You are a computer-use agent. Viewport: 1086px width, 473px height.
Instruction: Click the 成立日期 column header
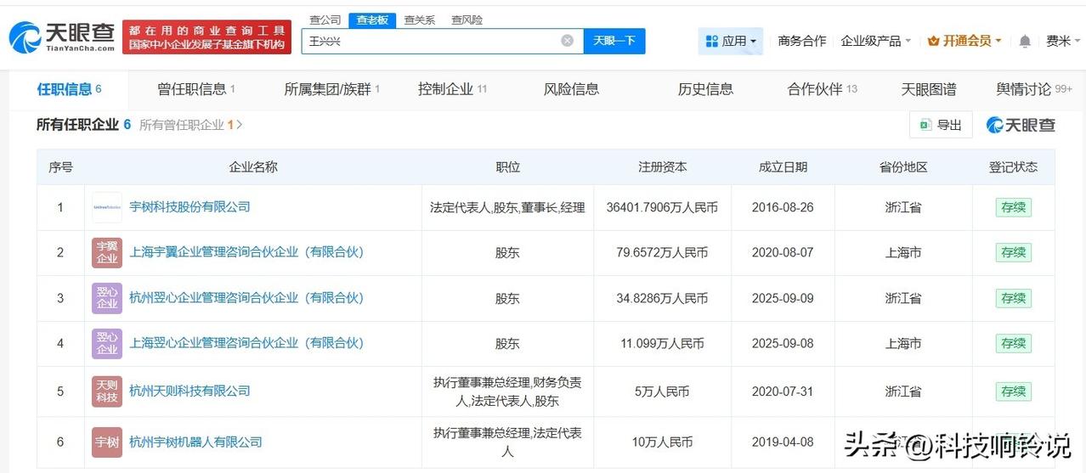point(783,167)
